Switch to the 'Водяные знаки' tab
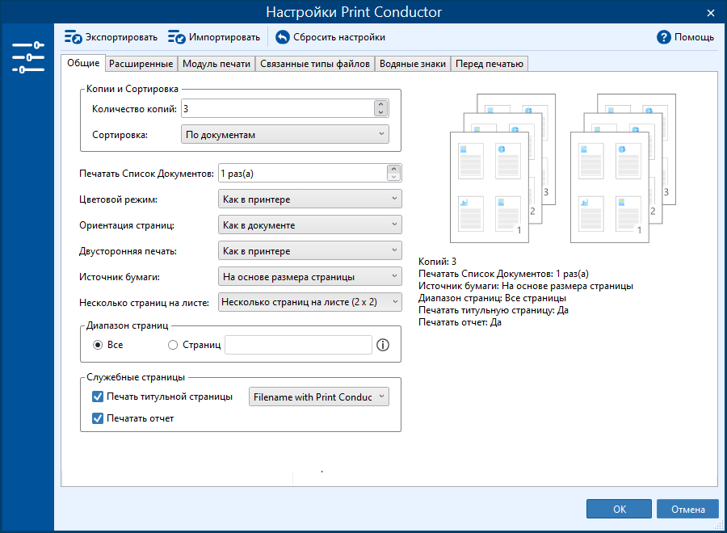Image resolution: width=727 pixels, height=533 pixels. (412, 64)
